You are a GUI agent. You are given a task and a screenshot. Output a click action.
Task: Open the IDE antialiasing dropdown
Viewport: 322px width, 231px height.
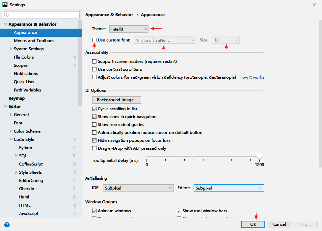tap(138, 188)
